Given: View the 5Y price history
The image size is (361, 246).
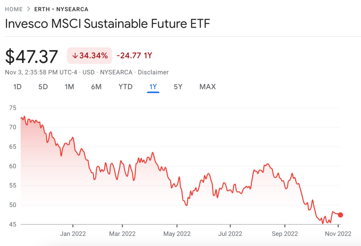Looking at the screenshot, I should click(x=178, y=87).
